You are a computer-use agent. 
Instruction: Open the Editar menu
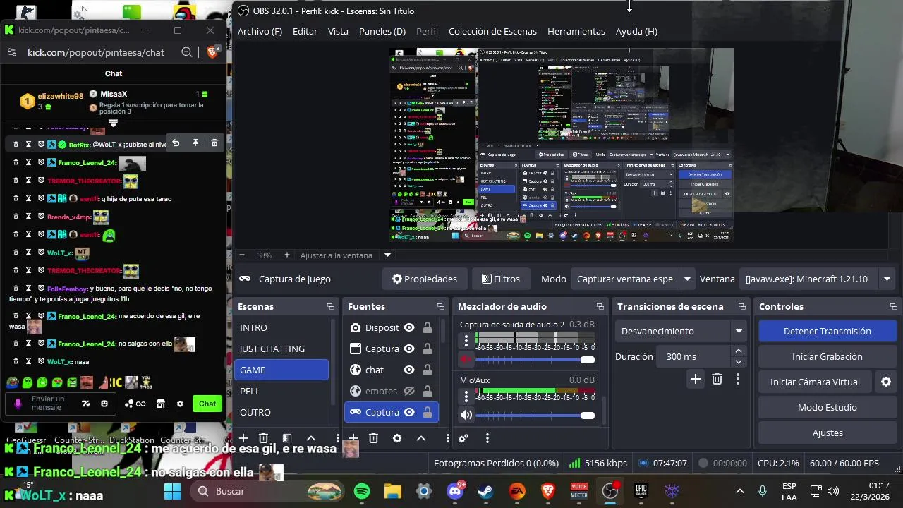(x=305, y=31)
